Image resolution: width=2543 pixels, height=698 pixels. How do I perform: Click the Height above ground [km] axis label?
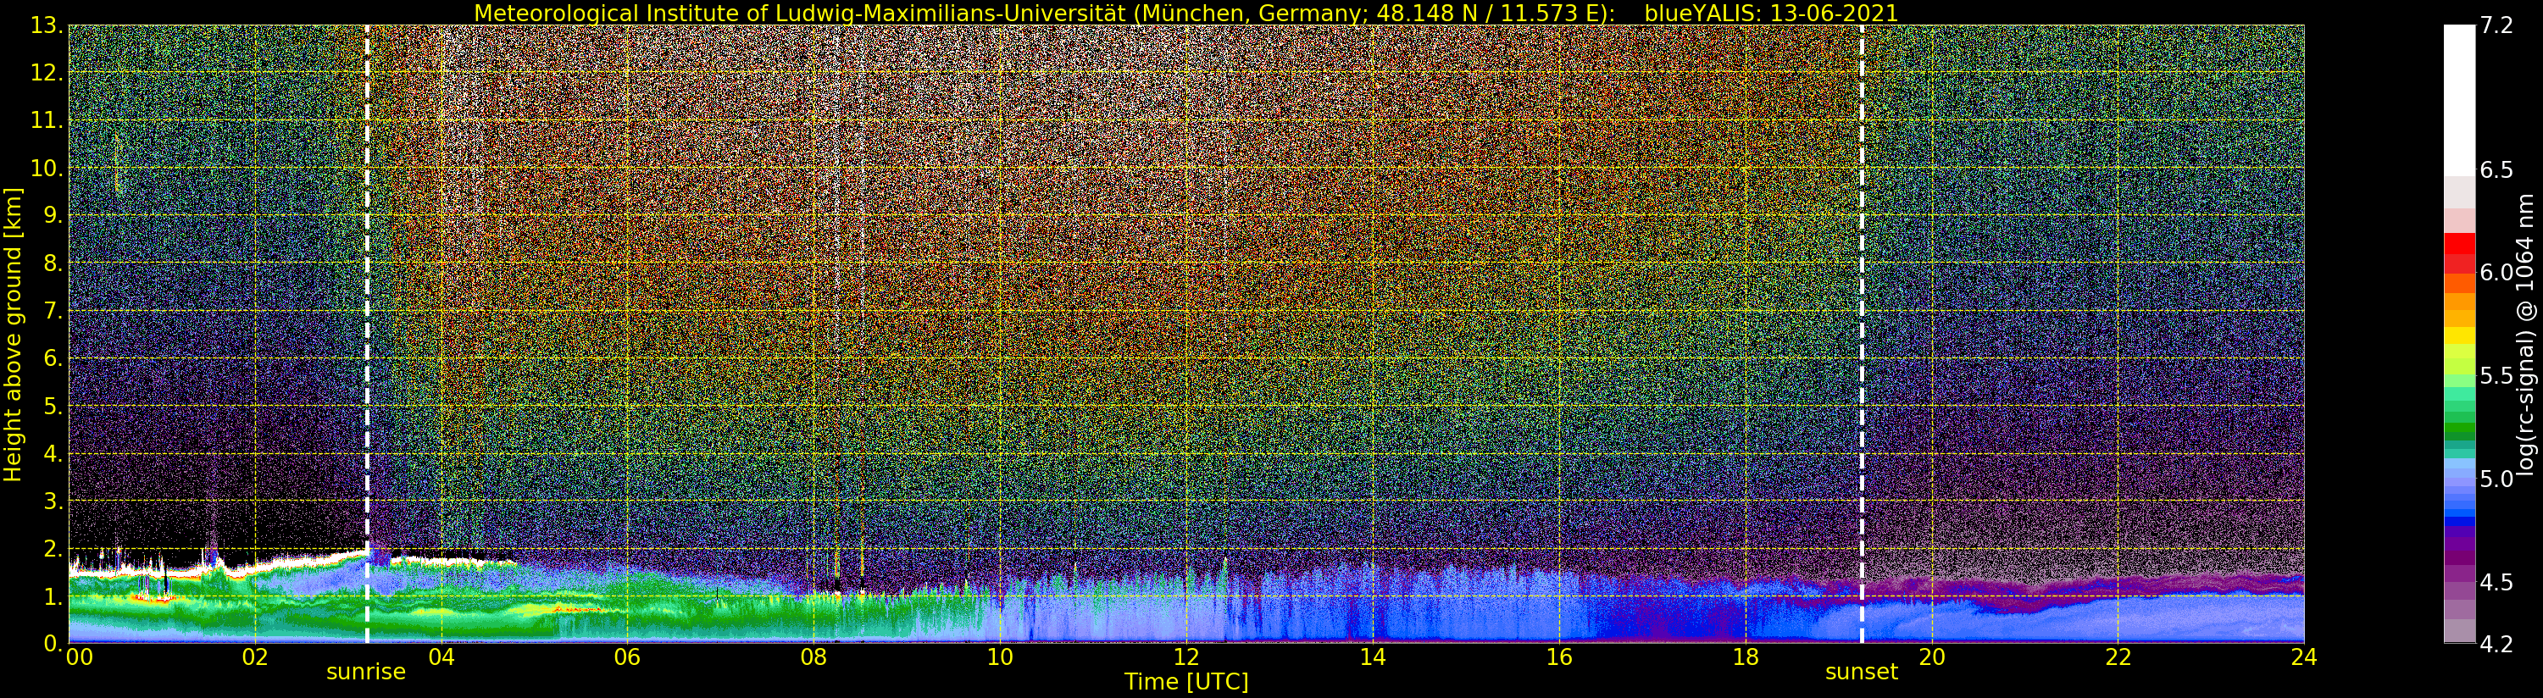click(x=13, y=334)
